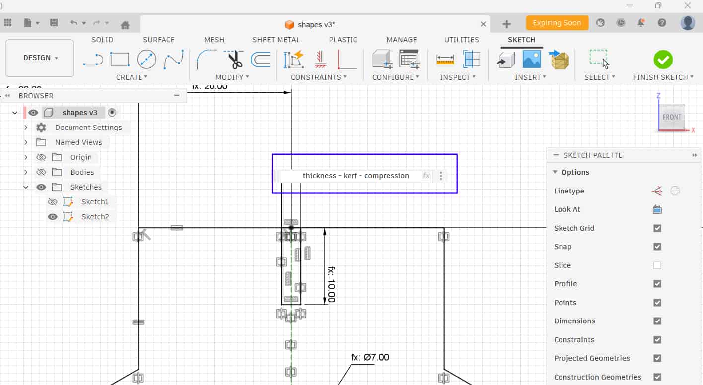Toggle the Snap checkbox
703x385 pixels.
tap(657, 247)
